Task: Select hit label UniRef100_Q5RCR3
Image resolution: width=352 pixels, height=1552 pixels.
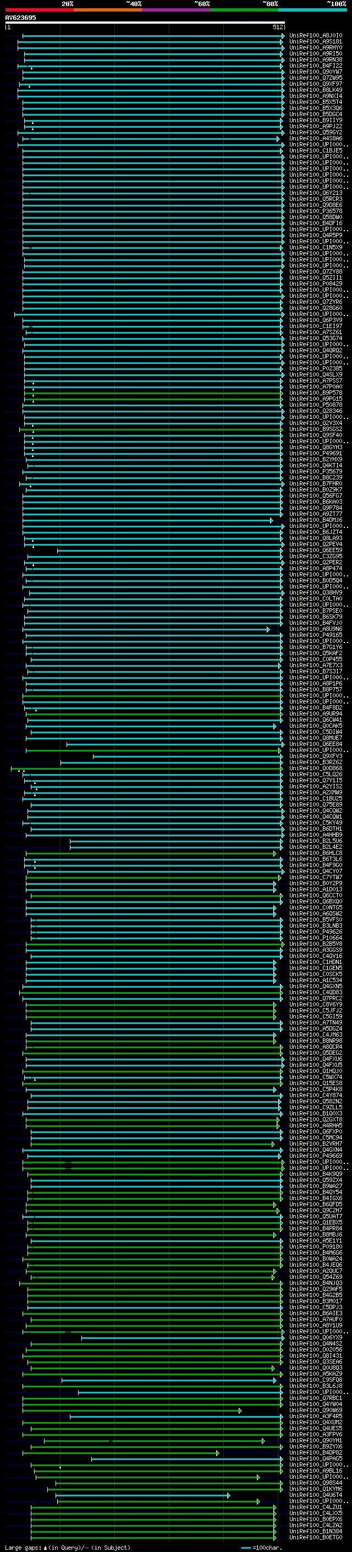Action: (x=316, y=199)
